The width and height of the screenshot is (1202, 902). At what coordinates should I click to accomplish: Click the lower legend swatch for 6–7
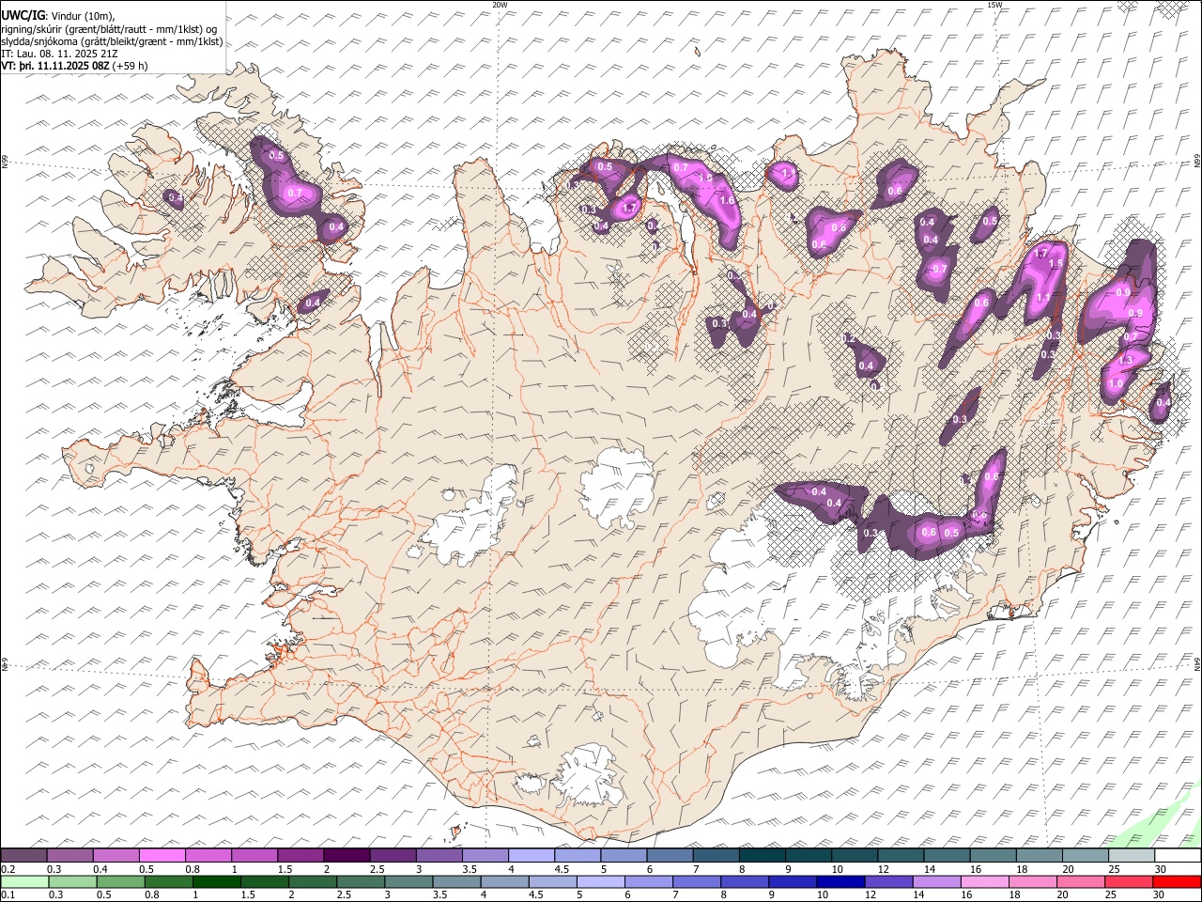pos(648,881)
